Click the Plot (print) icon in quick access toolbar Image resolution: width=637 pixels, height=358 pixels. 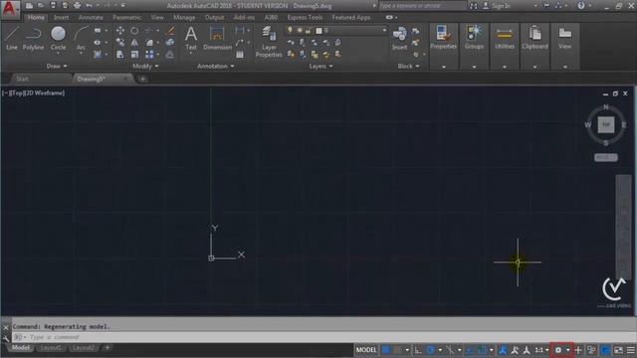(77, 6)
